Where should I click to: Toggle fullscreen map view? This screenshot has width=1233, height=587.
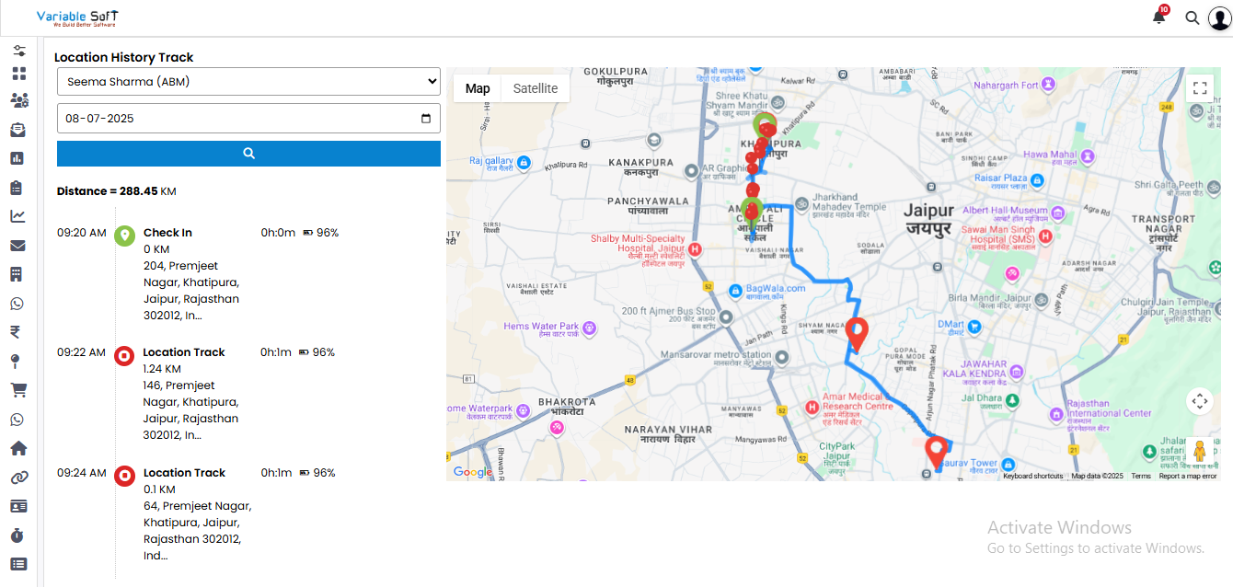(1199, 88)
